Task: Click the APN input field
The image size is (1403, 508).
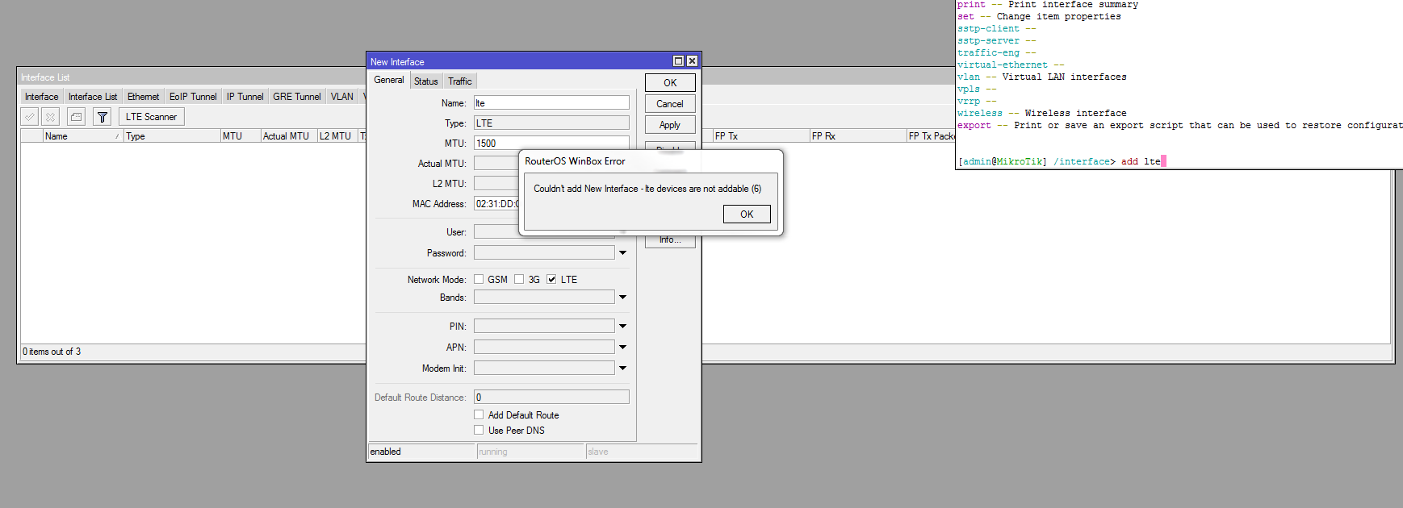Action: pyautogui.click(x=544, y=348)
